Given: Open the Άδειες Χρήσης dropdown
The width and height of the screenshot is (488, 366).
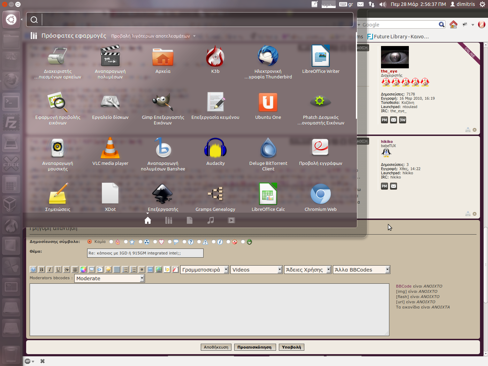Looking at the screenshot, I should pyautogui.click(x=307, y=270).
